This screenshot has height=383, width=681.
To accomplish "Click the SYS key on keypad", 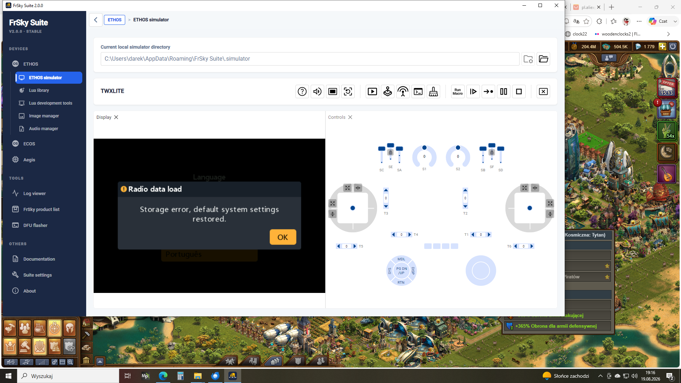I will (389, 271).
